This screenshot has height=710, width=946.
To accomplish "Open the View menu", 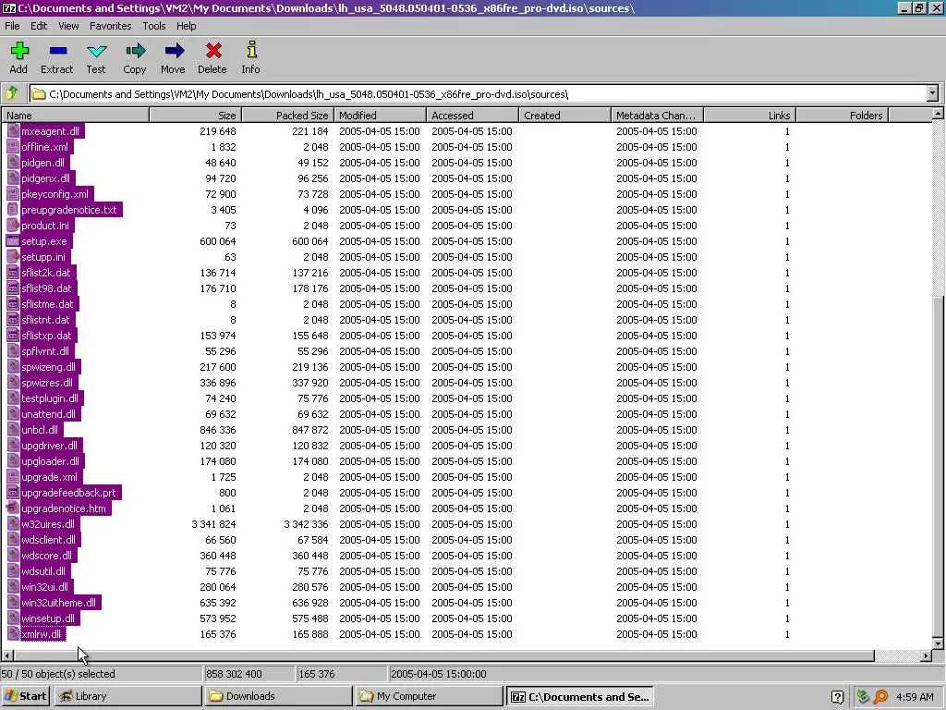I will [x=68, y=26].
